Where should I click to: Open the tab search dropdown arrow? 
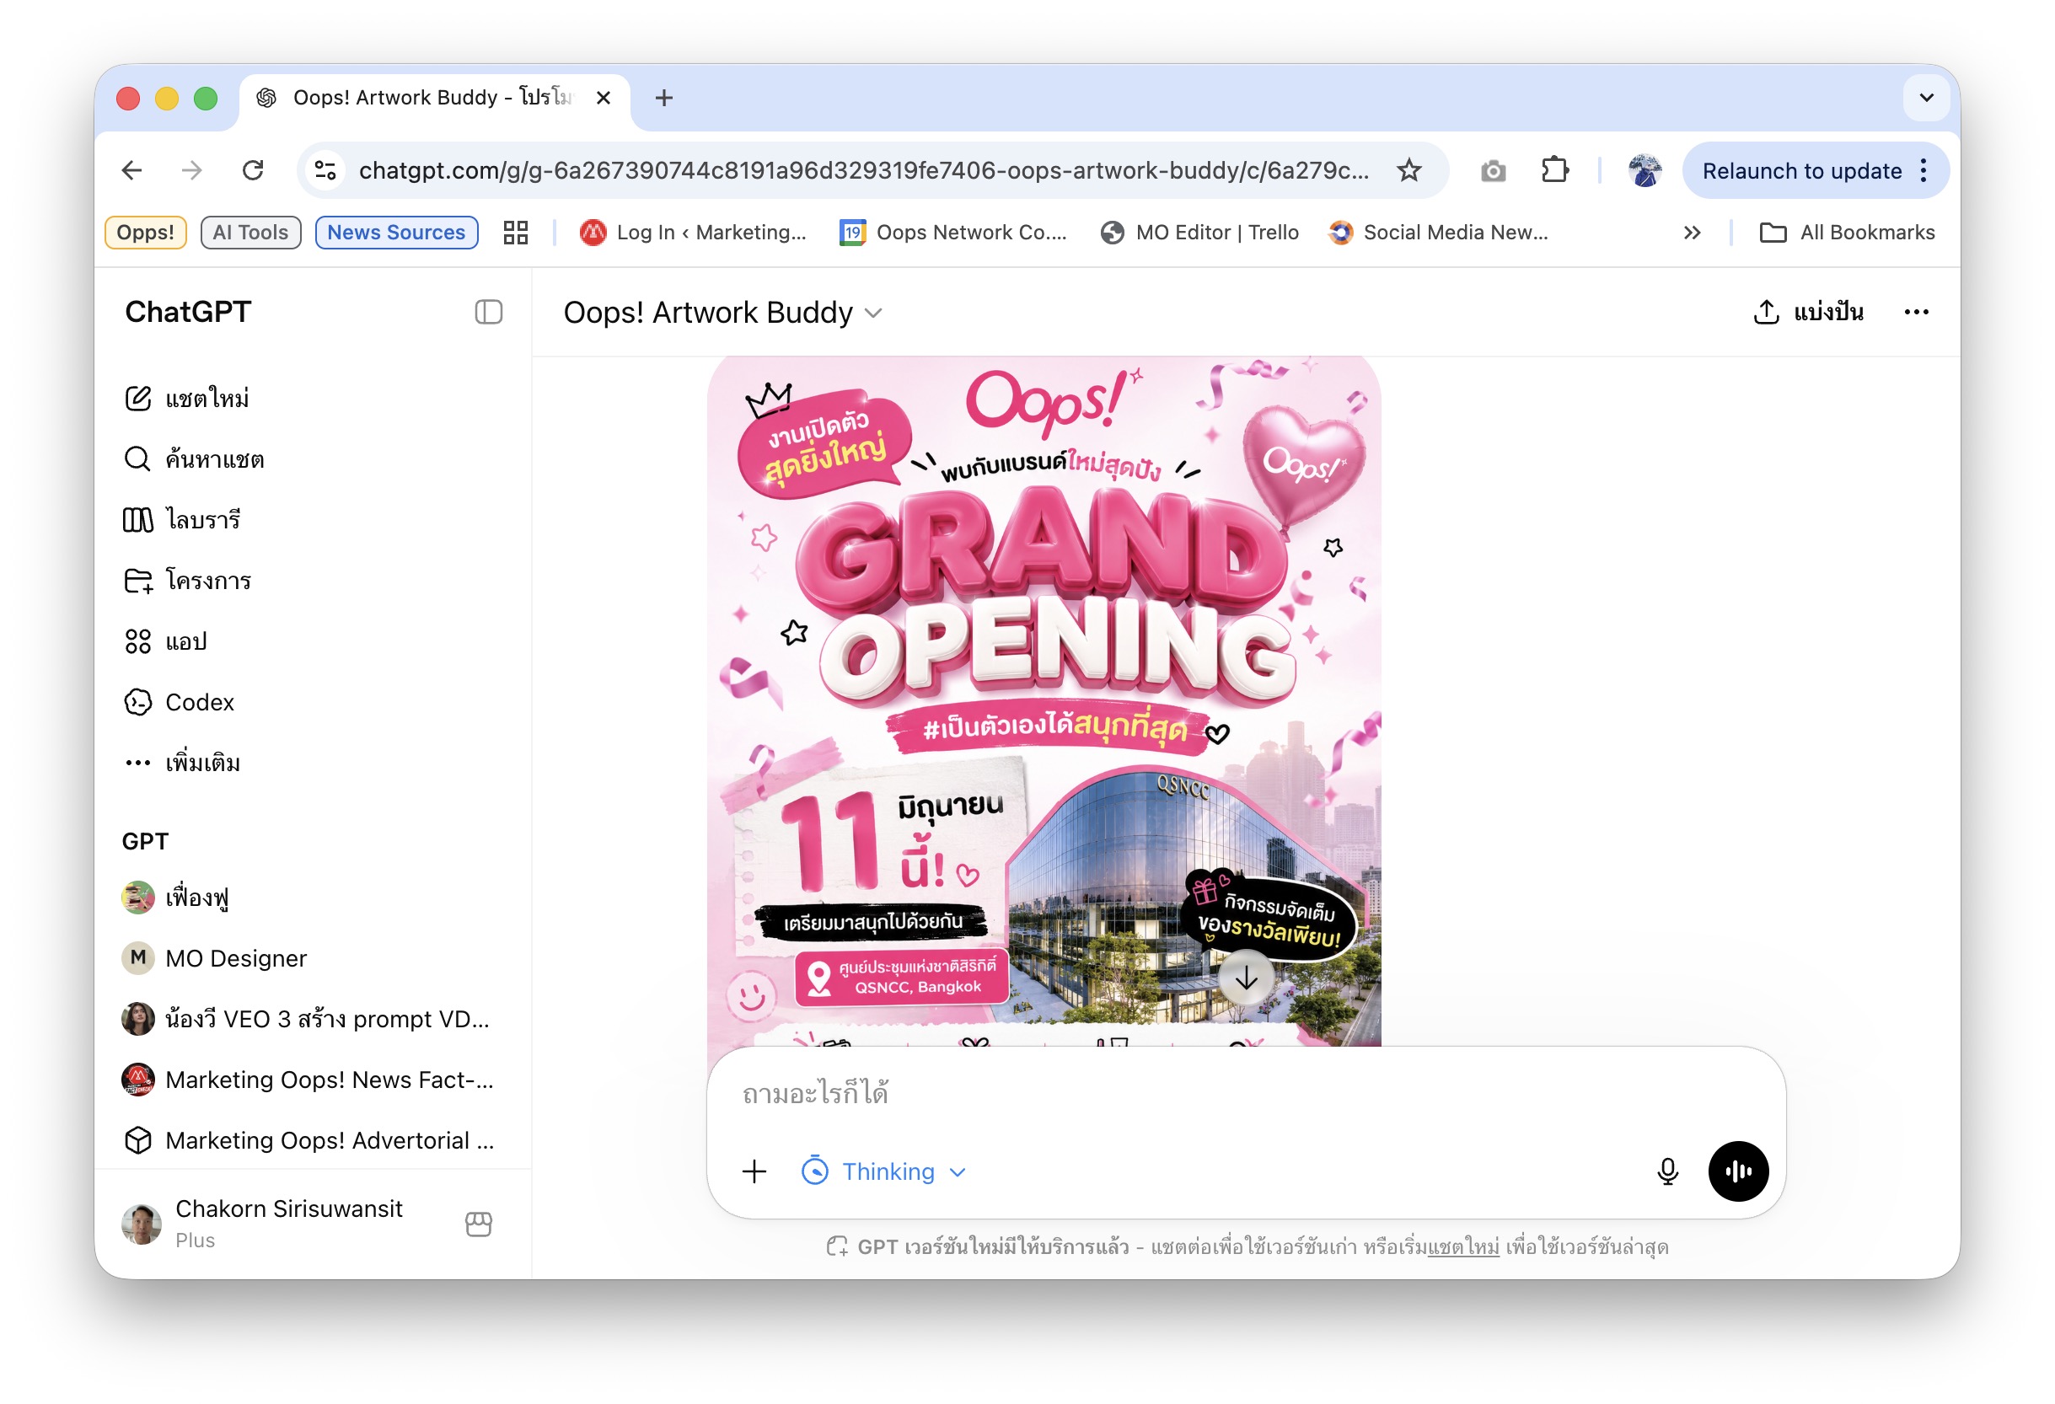[x=1926, y=97]
